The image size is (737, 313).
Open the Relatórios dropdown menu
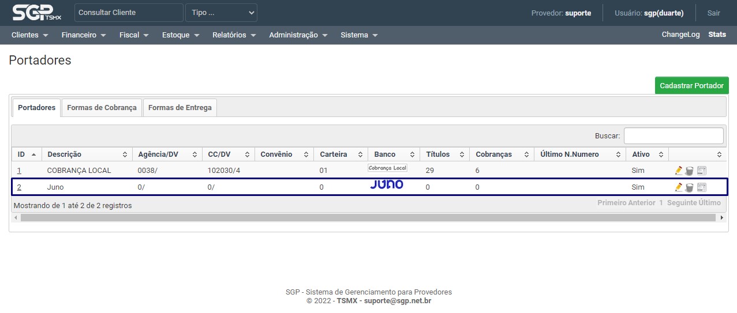click(x=234, y=35)
